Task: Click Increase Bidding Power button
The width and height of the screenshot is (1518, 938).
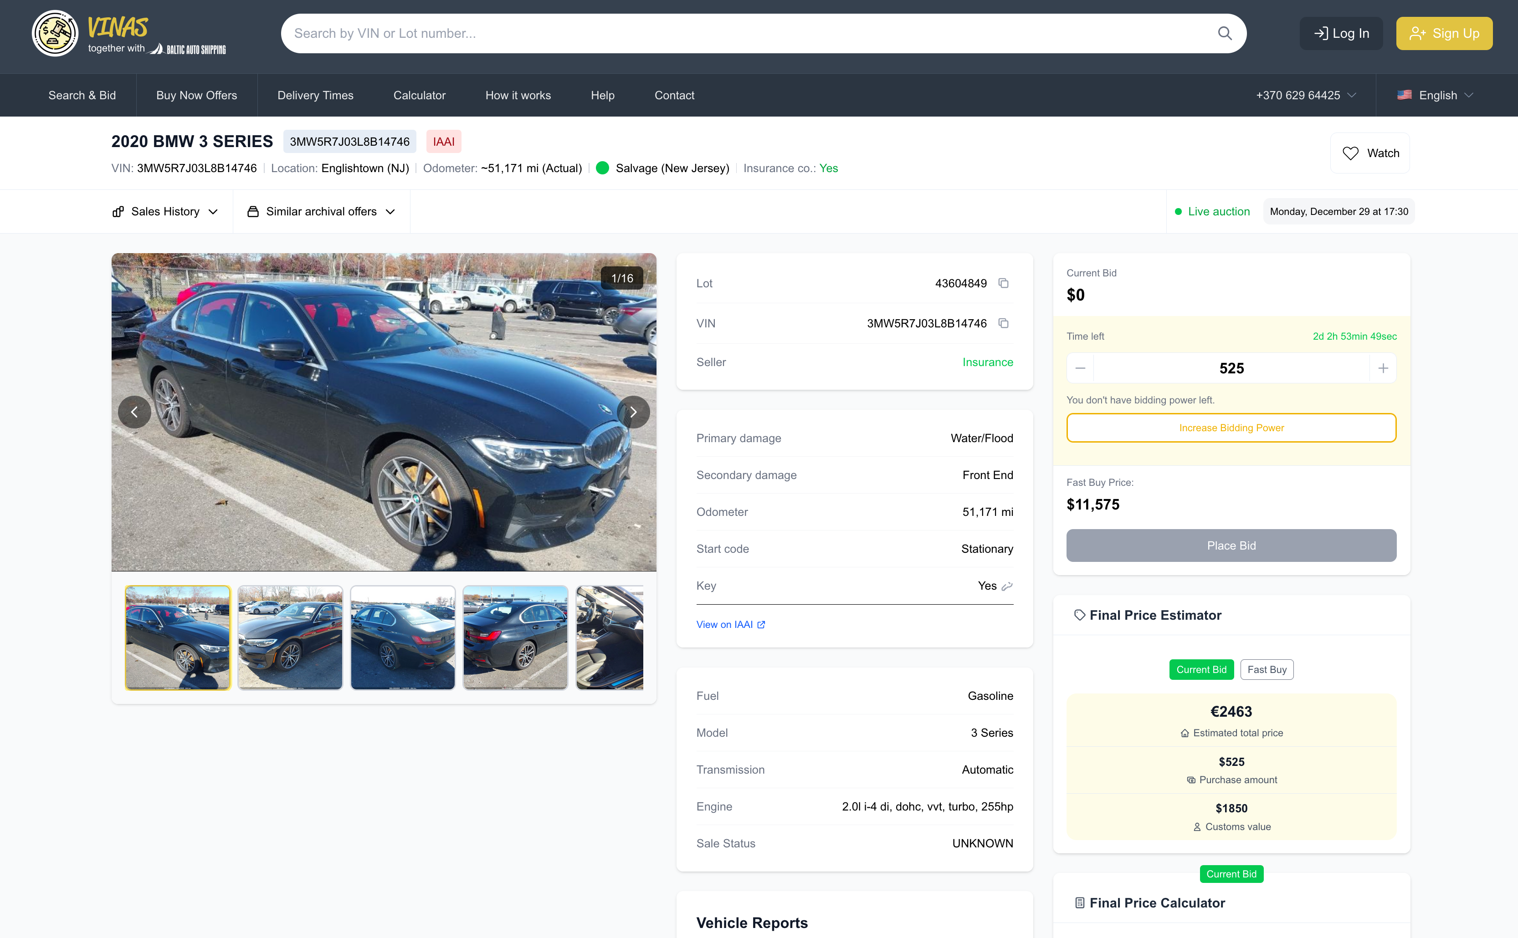Action: pos(1231,428)
